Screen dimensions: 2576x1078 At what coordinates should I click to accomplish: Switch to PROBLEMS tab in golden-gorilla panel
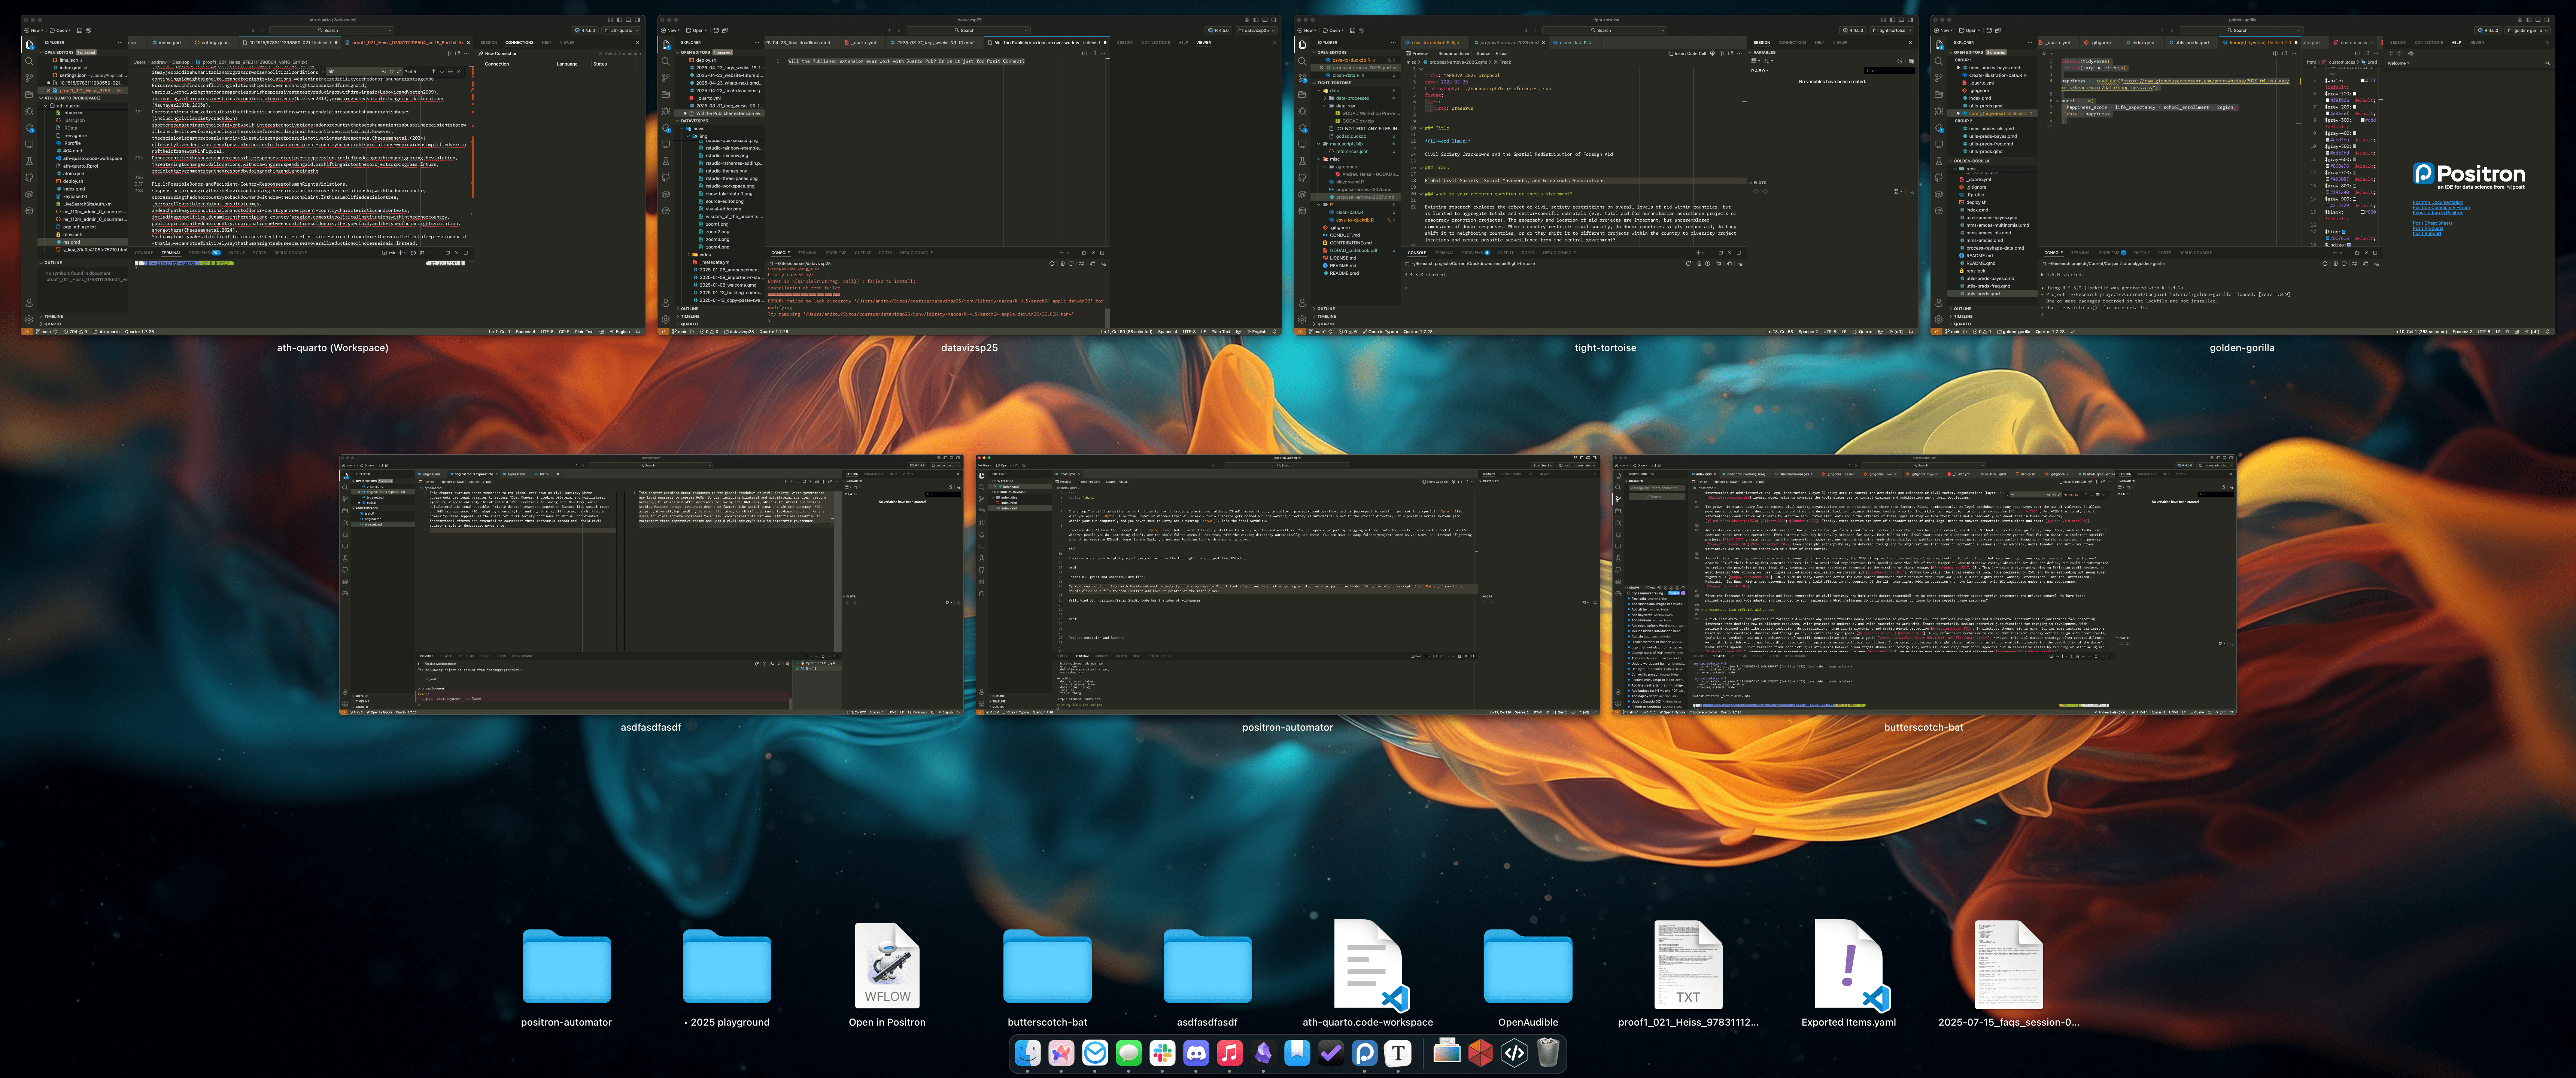coord(2112,253)
